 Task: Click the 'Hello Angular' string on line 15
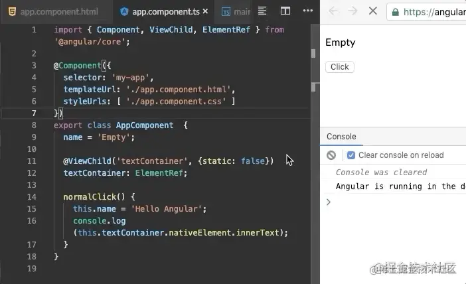[167, 209]
